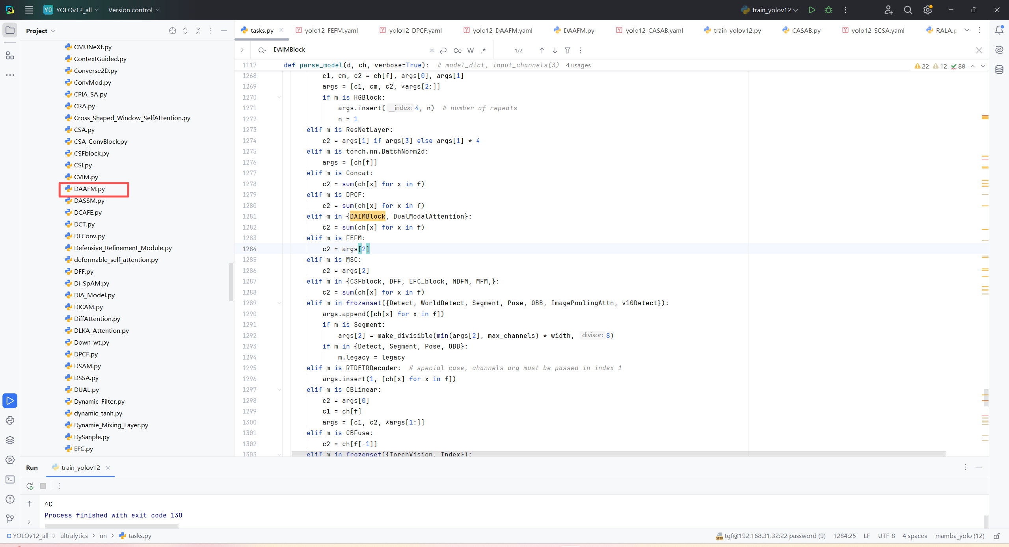The height and width of the screenshot is (547, 1009).
Task: Toggle Match Case (Cc) in search bar
Action: tap(457, 50)
